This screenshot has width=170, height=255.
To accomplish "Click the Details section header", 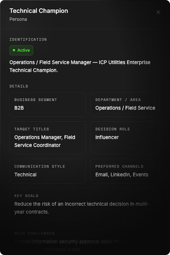I will click(19, 86).
